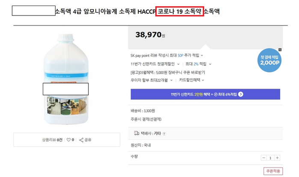Click the 쿠폰적용 button
This screenshot has width=299, height=177.
[273, 171]
